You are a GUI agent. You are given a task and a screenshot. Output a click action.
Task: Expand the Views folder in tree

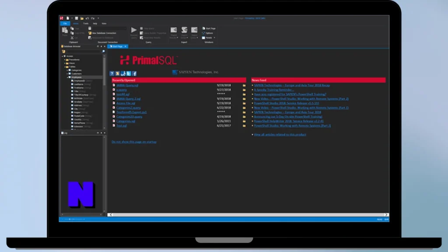click(x=65, y=63)
